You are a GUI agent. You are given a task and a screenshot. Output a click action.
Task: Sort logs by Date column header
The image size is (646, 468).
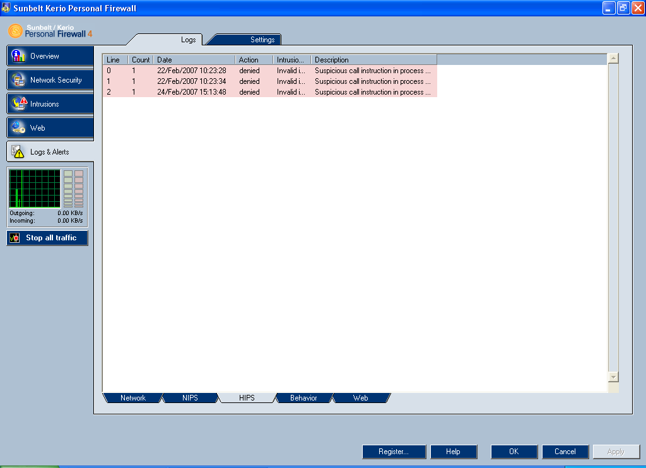pyautogui.click(x=194, y=60)
